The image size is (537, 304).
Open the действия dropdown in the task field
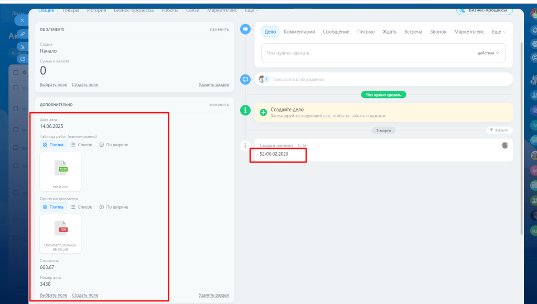click(488, 53)
